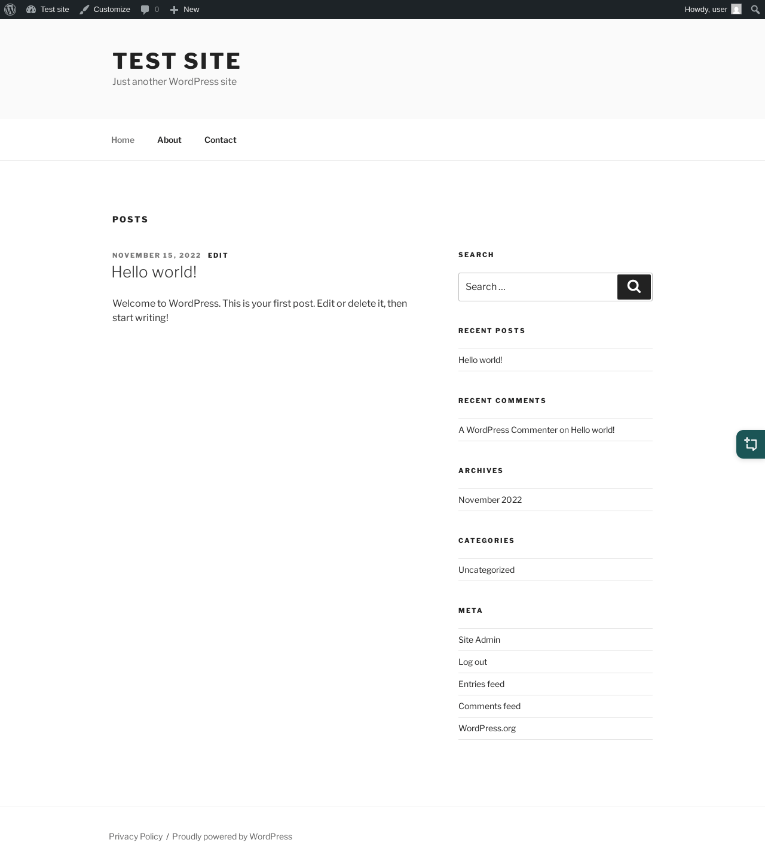
Task: Click the Log out link
Action: [x=473, y=662]
